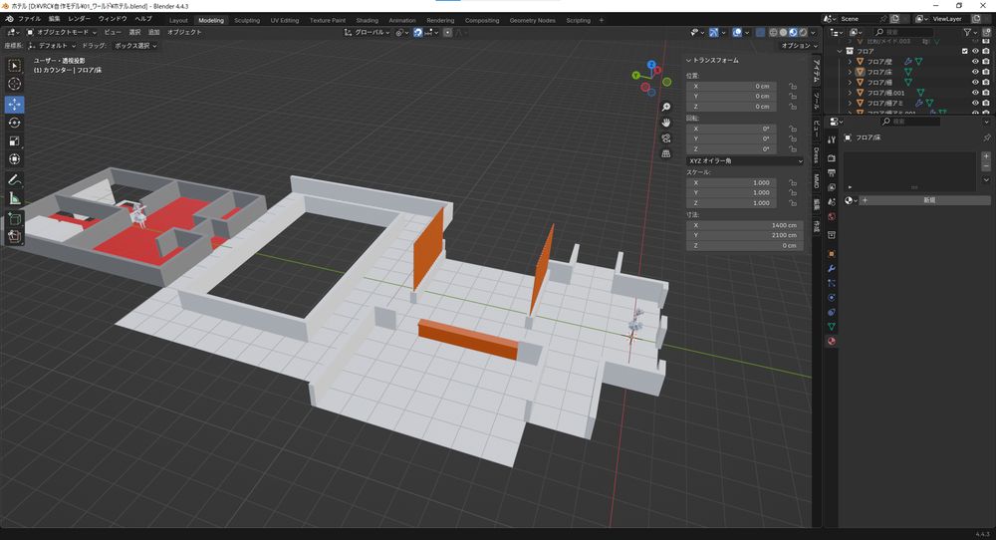Select the Annotate pencil tool
The width and height of the screenshot is (996, 540).
(x=15, y=180)
